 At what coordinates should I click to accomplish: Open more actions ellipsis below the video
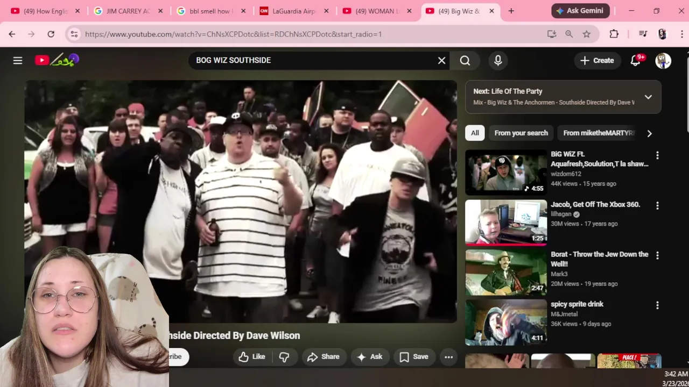[x=448, y=357]
